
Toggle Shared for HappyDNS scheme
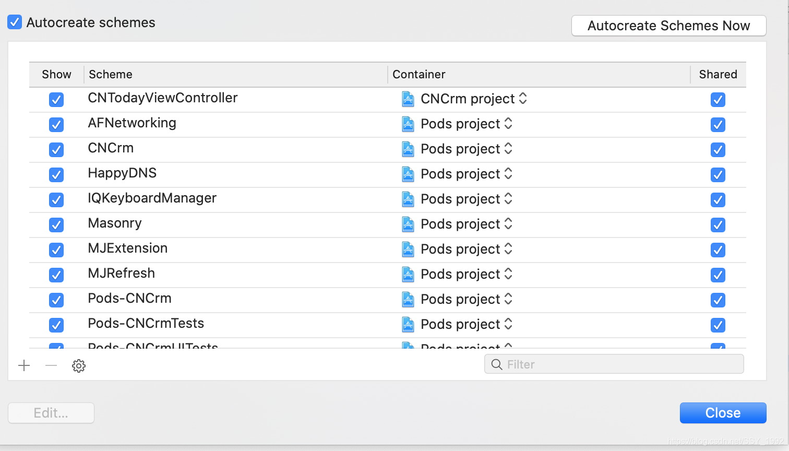(718, 175)
